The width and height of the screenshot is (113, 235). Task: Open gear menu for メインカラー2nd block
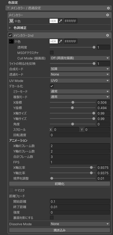108,35
